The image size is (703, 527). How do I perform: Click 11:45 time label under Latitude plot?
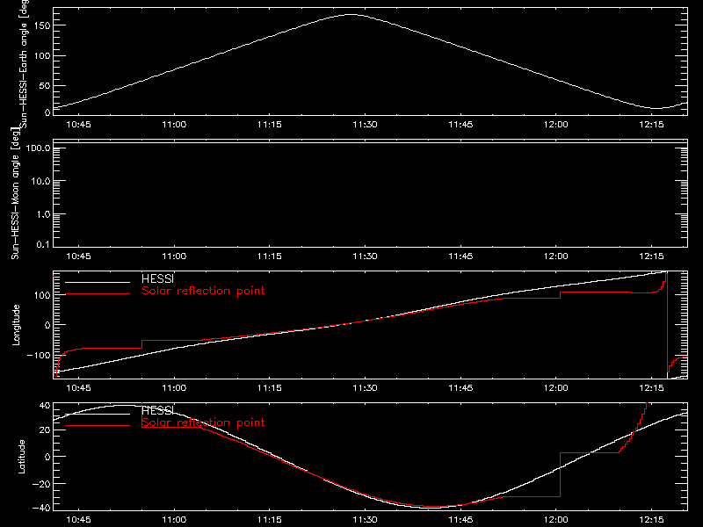click(x=460, y=519)
